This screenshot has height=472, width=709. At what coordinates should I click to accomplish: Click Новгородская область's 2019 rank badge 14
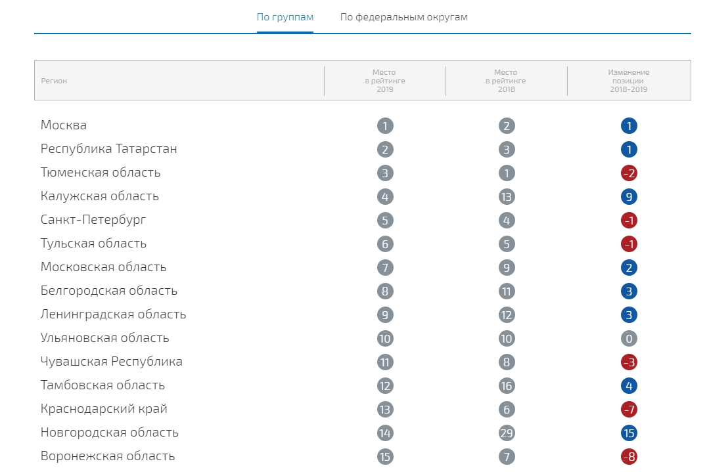(385, 433)
